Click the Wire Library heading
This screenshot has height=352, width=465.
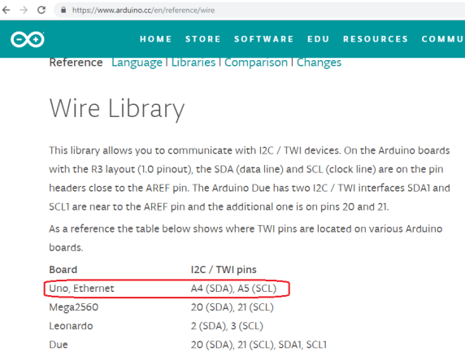(117, 109)
